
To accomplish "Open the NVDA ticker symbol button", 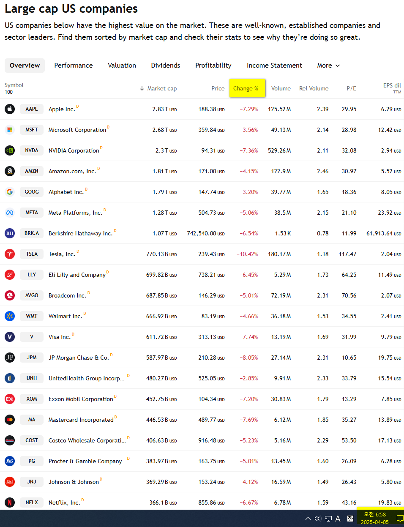I will (x=32, y=150).
